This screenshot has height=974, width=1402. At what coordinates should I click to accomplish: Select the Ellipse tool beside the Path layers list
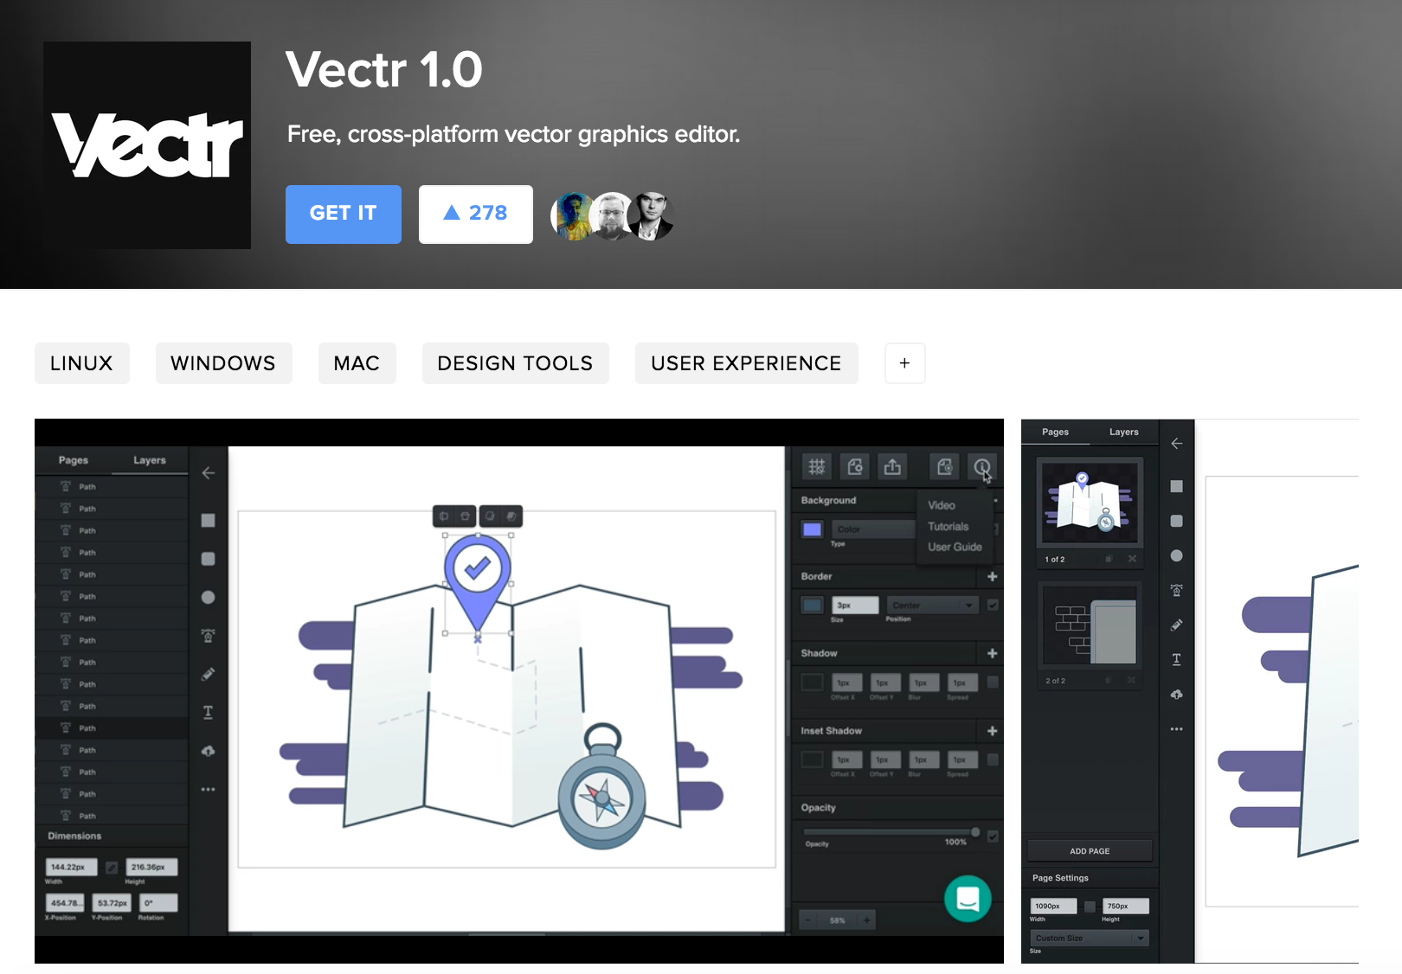click(208, 597)
